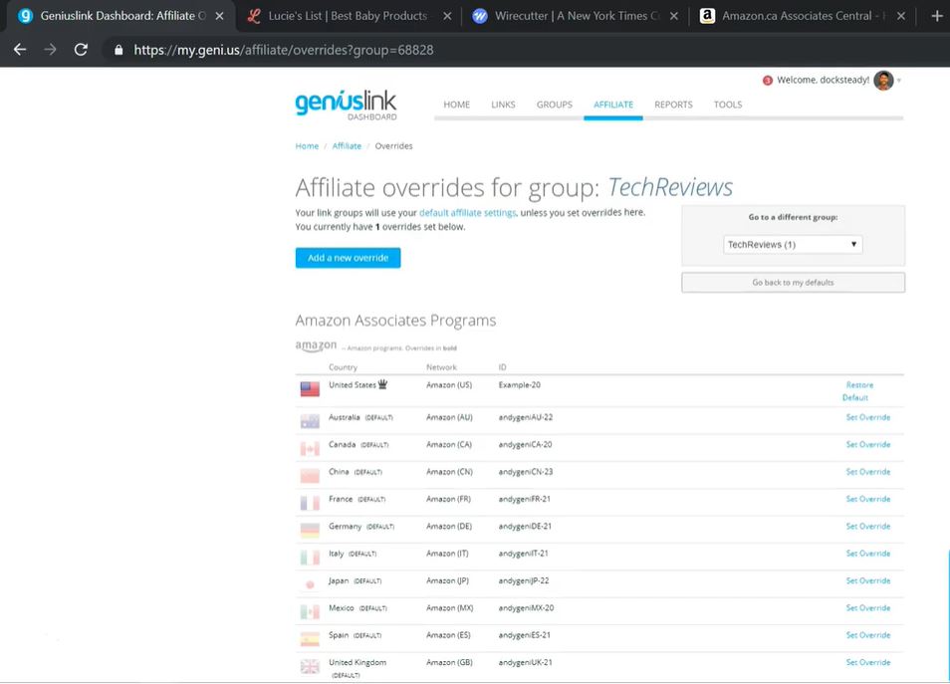Click Set Override for Canada
Viewport: 950px width, 684px height.
tap(868, 445)
